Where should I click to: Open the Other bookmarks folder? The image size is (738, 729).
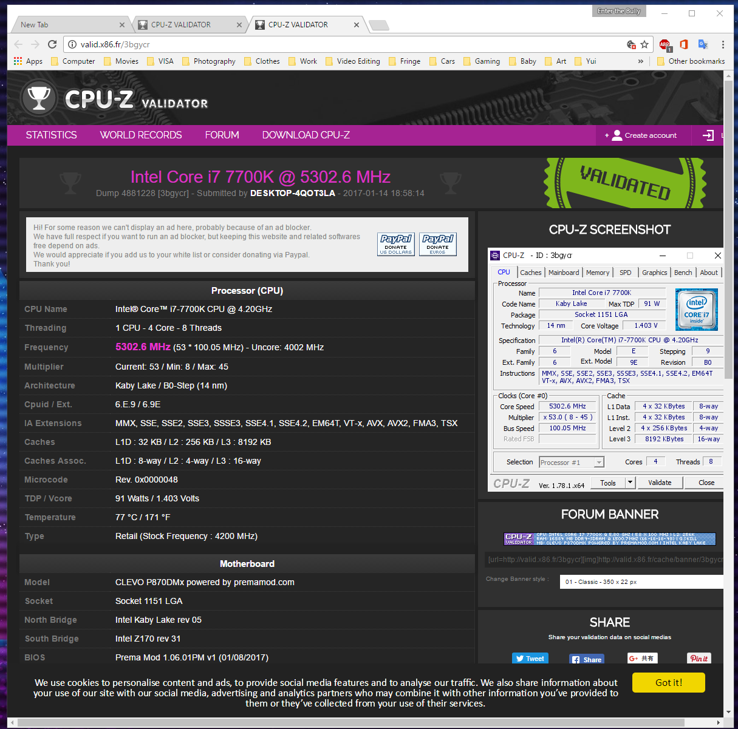[x=691, y=61]
